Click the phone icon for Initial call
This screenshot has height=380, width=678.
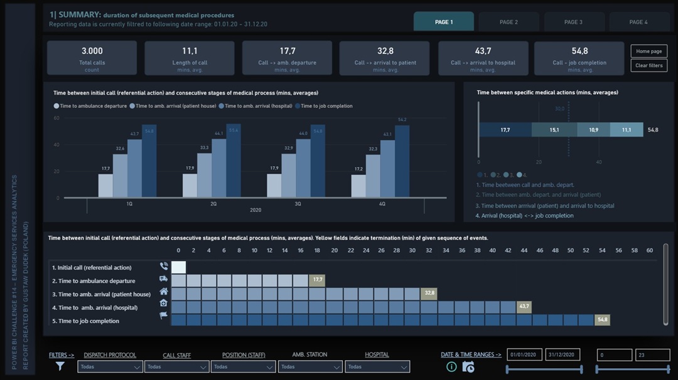(164, 267)
